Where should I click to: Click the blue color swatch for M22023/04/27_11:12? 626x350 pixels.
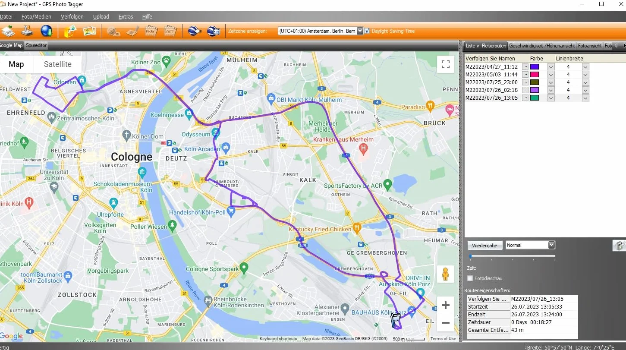(535, 67)
